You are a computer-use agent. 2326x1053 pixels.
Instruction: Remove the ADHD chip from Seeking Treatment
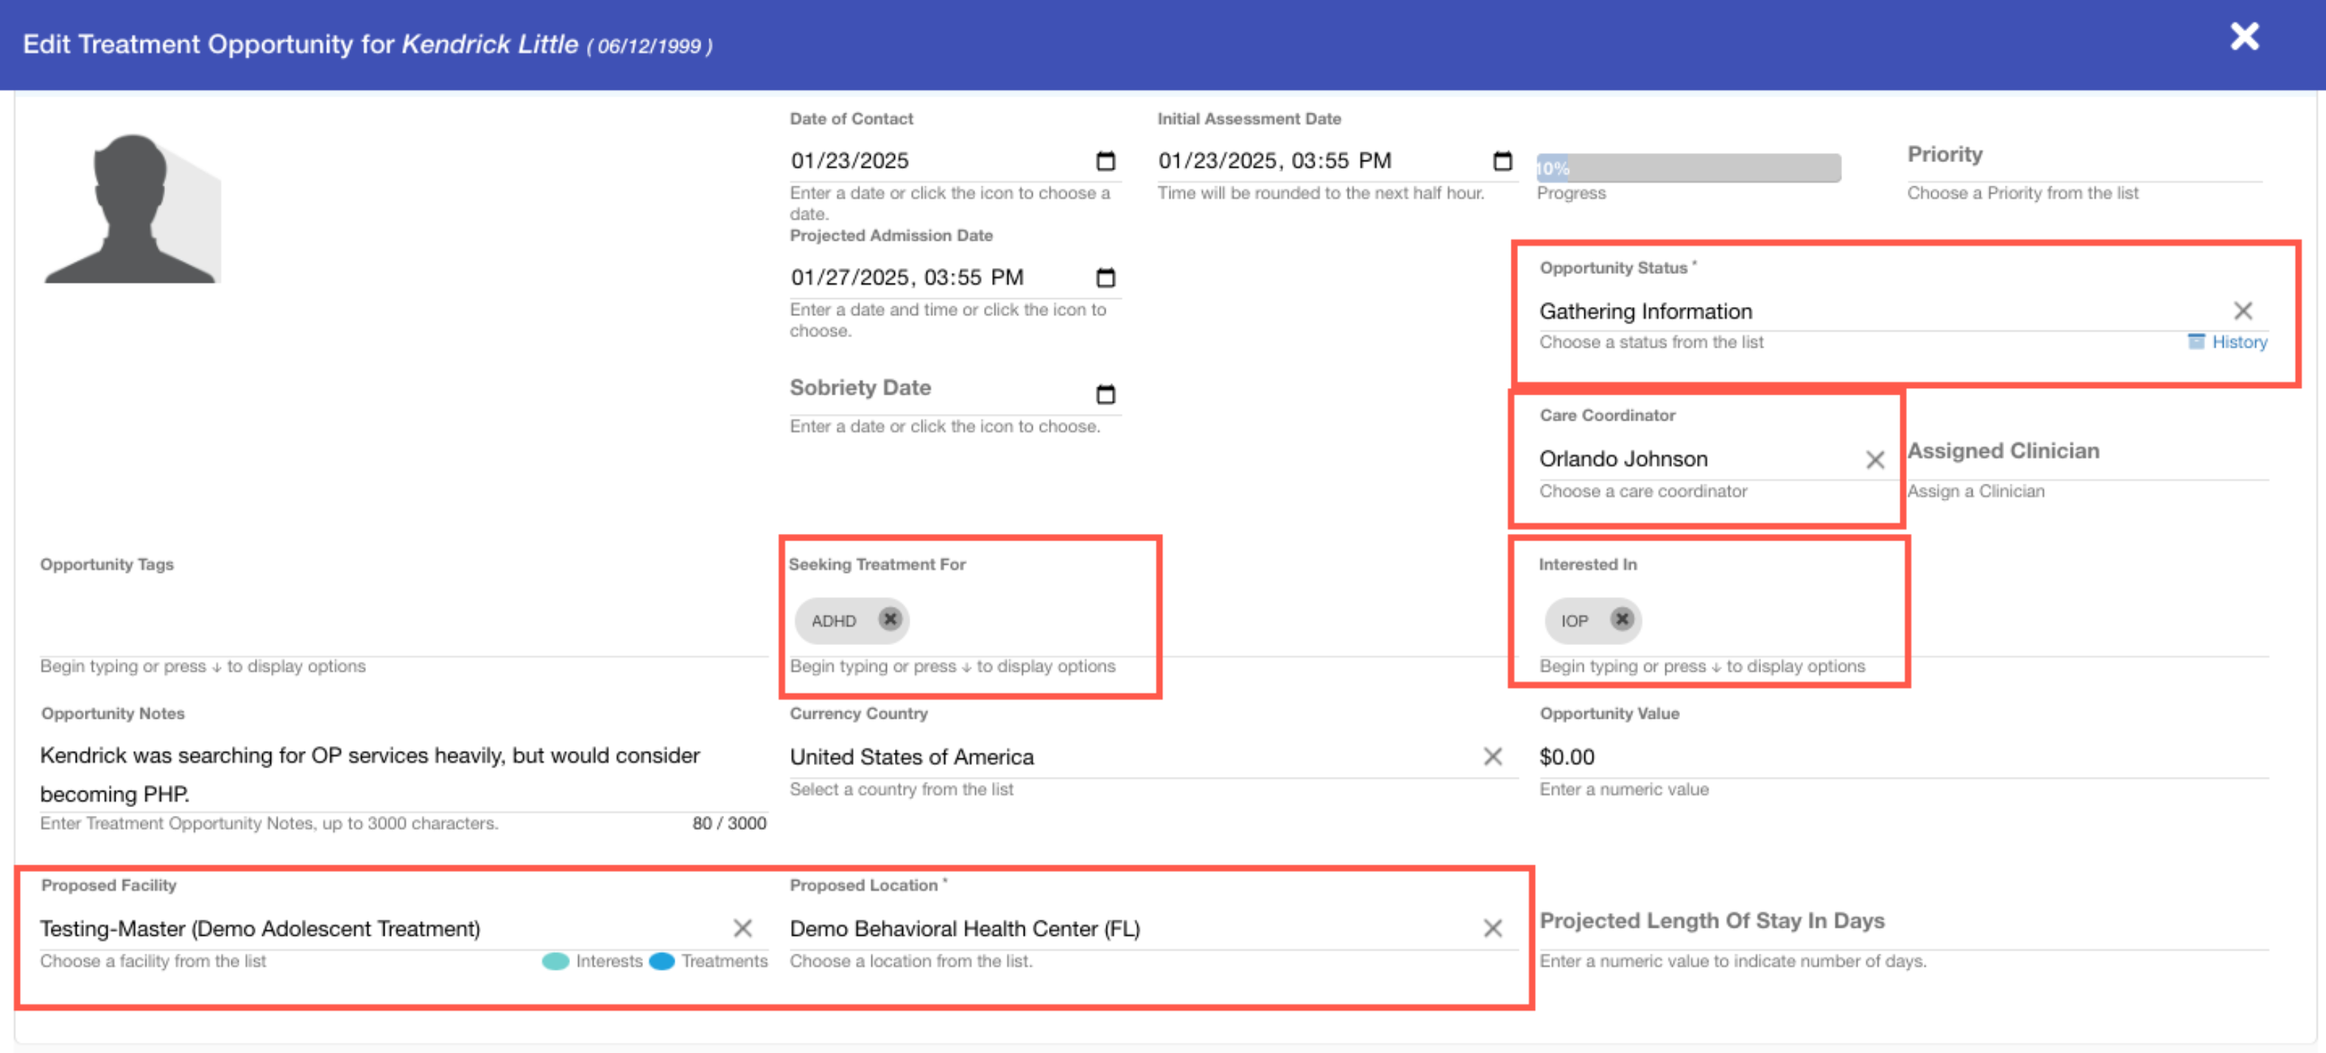pos(890,619)
